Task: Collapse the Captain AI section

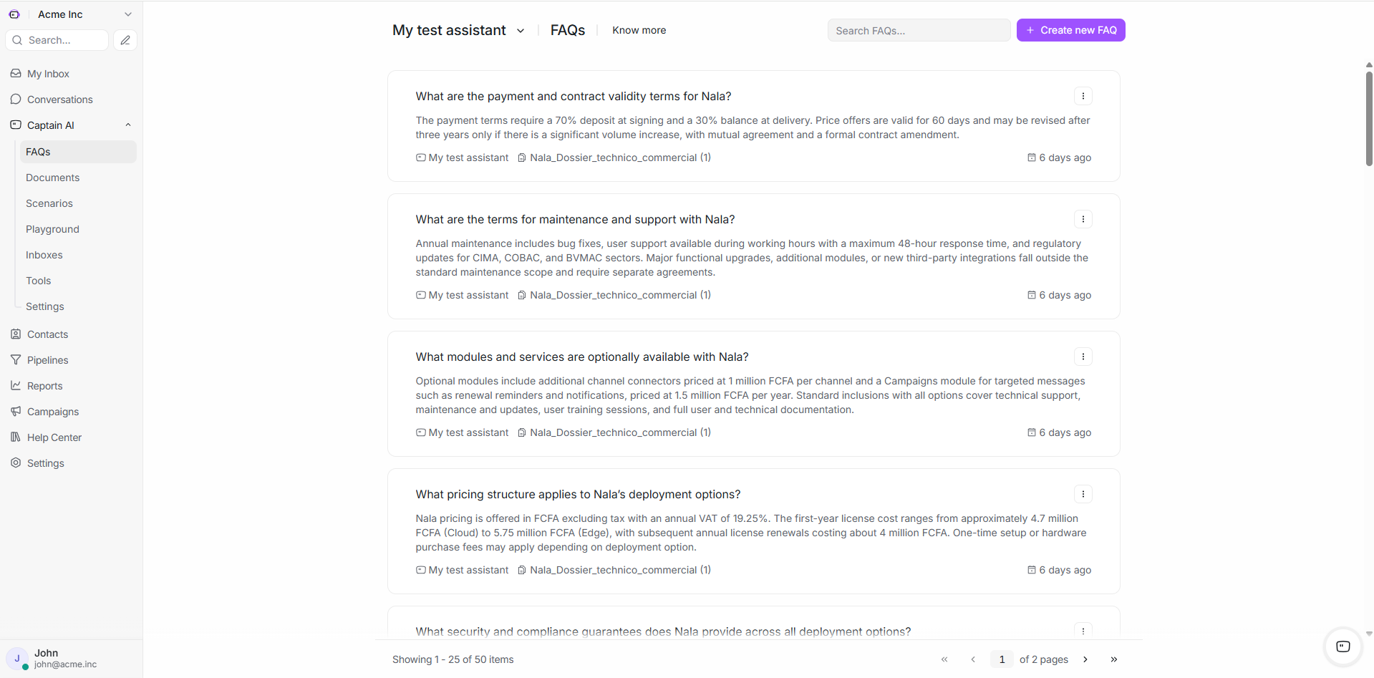Action: (x=128, y=125)
